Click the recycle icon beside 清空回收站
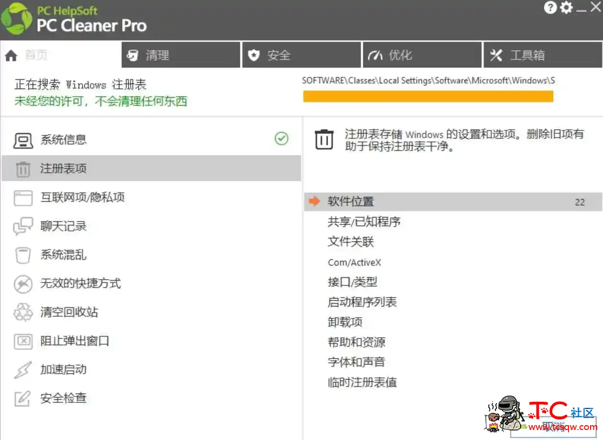Screen dimensions: 603x440 23,312
